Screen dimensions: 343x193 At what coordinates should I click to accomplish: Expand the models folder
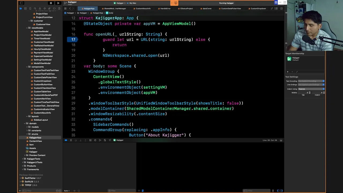point(27,127)
